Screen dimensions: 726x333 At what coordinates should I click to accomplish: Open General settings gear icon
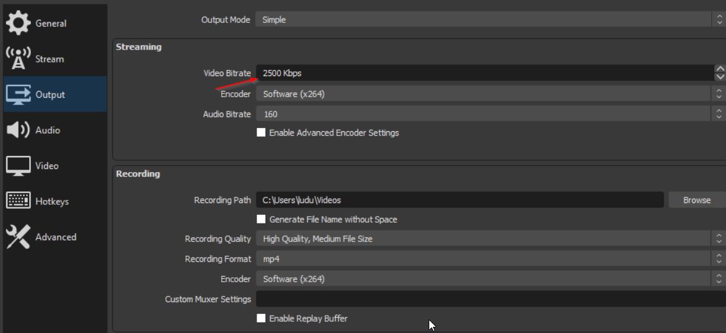pos(18,23)
